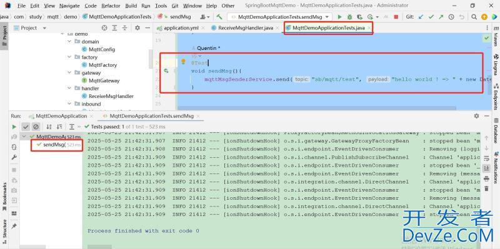Image resolution: width=500 pixels, height=249 pixels.
Task: Click the Build project hammer icon
Action: (x=219, y=17)
